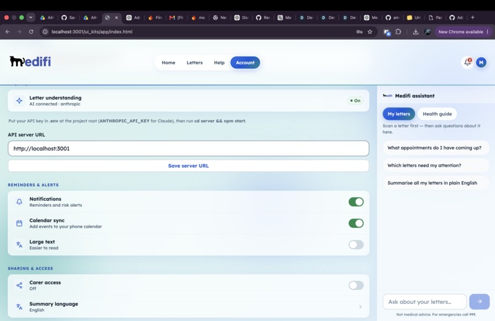This screenshot has width=495, height=321.
Task: Click the 'REMINDERS & ALERTS' heading
Action: 33,185
